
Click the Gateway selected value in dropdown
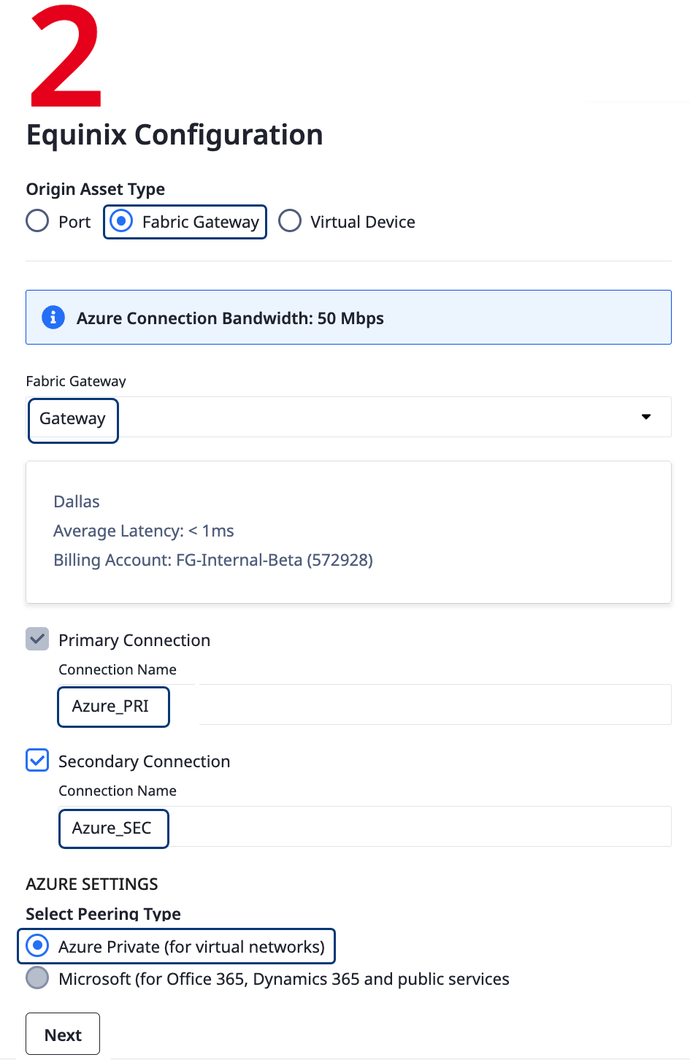(72, 419)
